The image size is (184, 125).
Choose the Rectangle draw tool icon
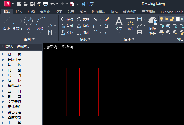[50, 19]
